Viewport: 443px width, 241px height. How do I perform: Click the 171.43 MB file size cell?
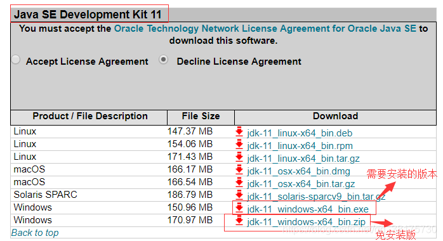(x=190, y=157)
